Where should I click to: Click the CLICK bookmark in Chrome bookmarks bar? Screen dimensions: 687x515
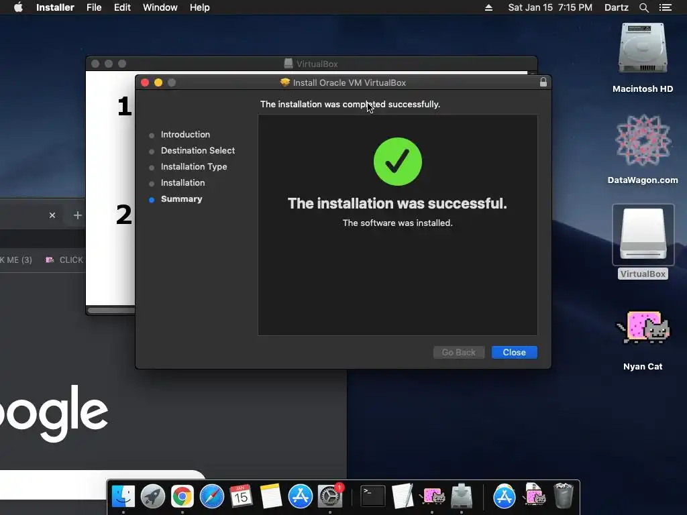click(64, 260)
